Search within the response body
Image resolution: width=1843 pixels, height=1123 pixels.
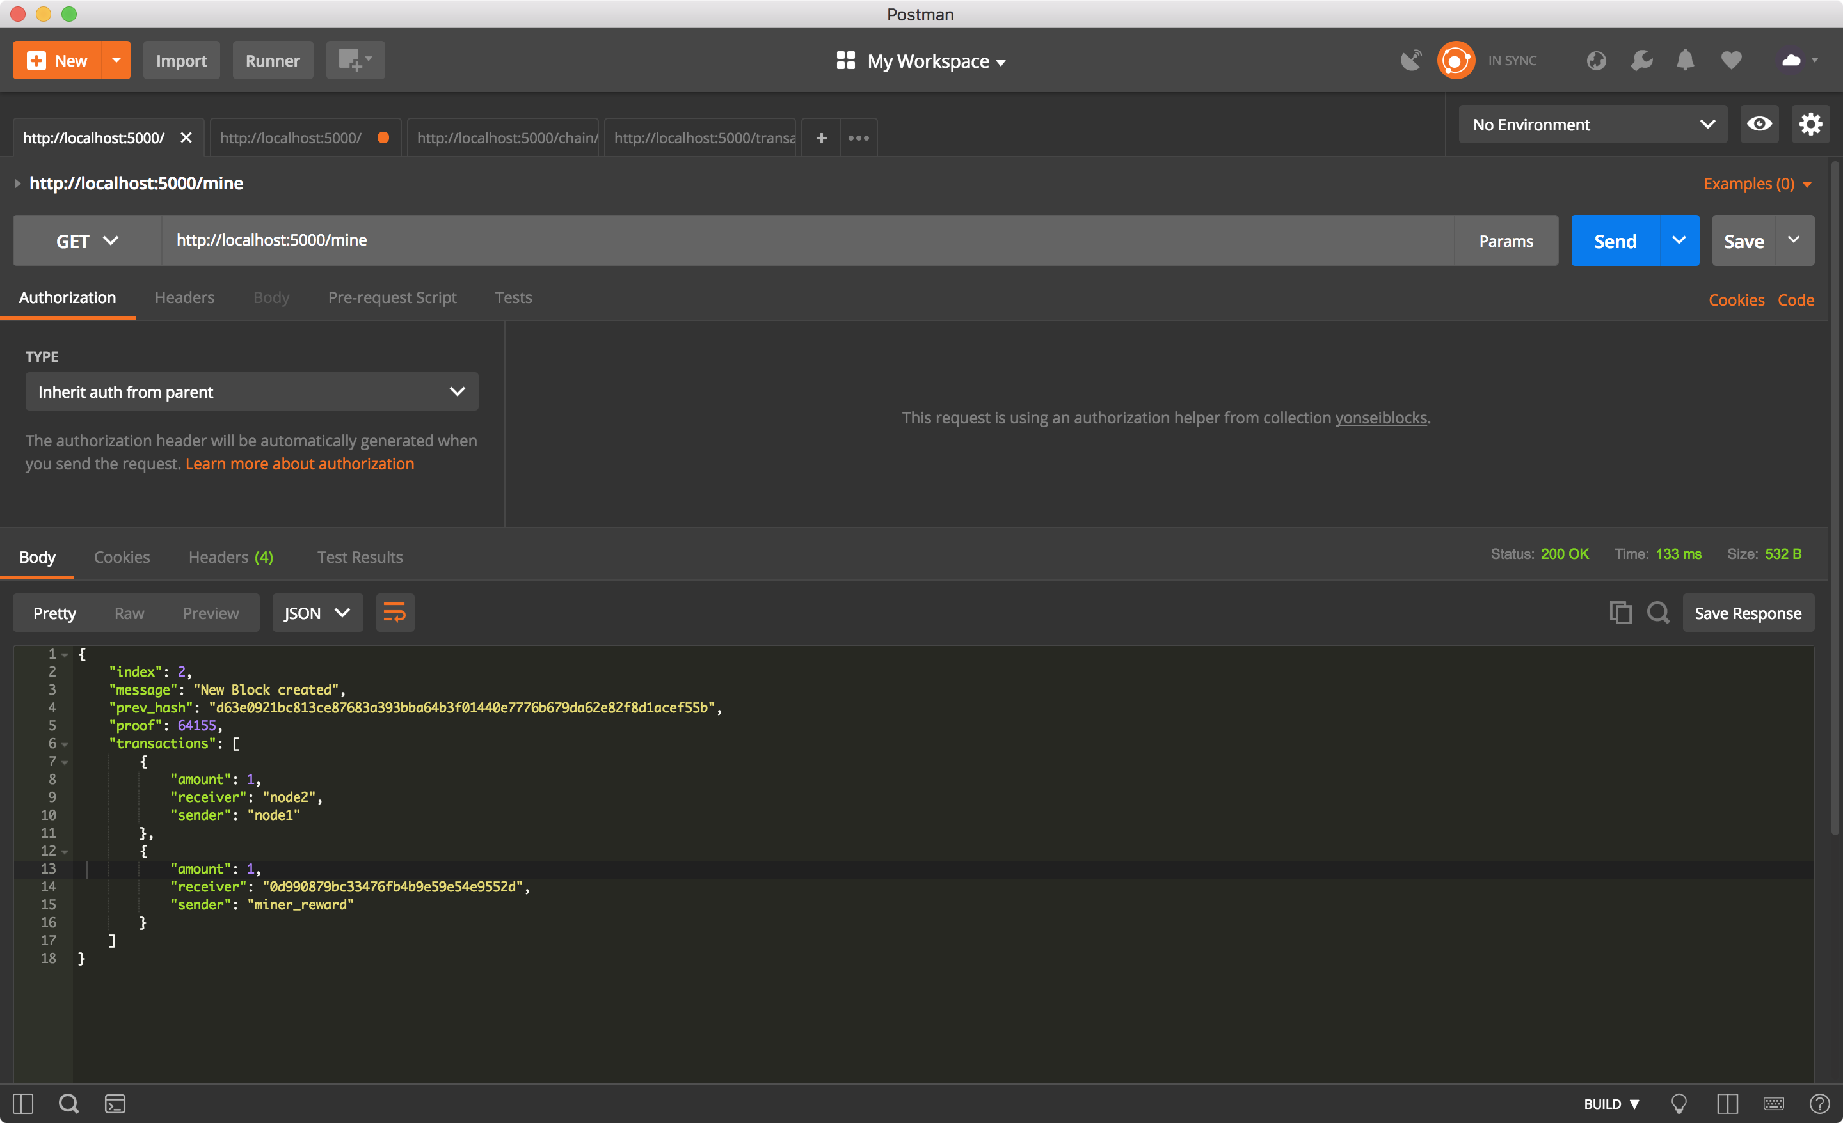point(1657,613)
